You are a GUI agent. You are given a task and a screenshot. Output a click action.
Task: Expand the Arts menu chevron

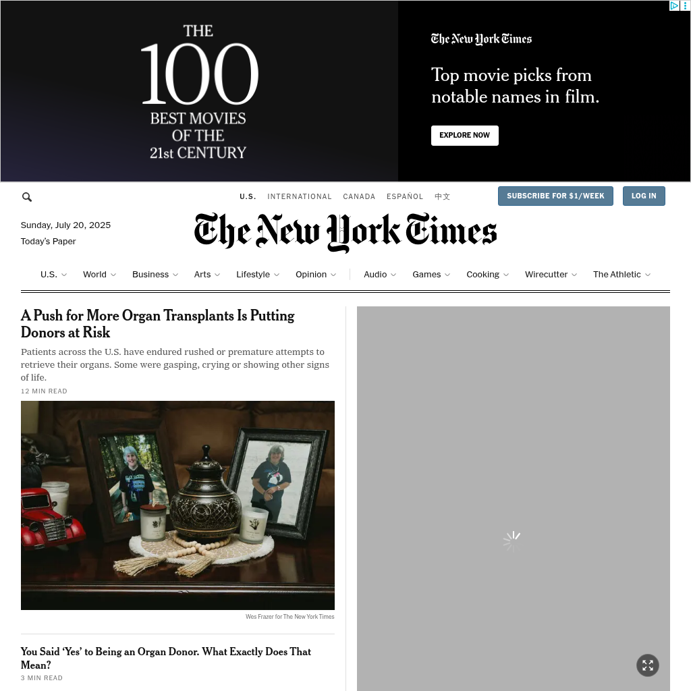tap(217, 275)
